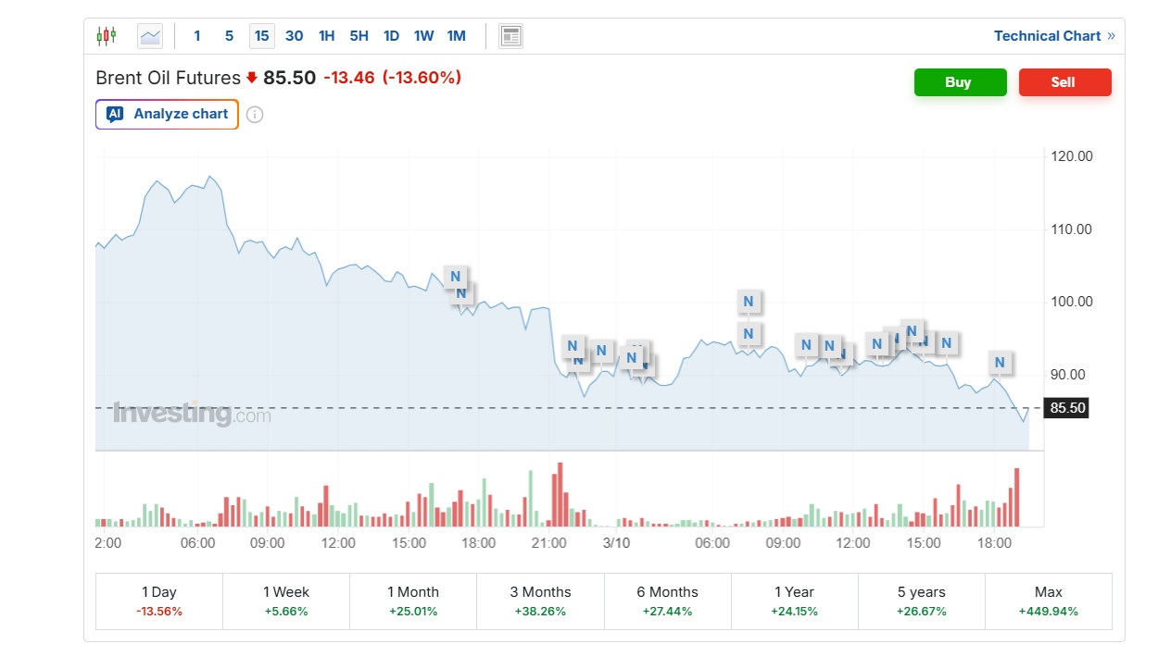Show the 5 years performance range
Screen dimensions: 1158x669
click(921, 601)
